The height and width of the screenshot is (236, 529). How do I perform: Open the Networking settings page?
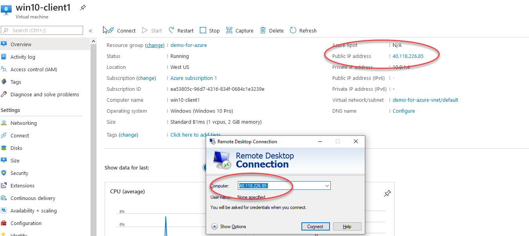point(45,123)
